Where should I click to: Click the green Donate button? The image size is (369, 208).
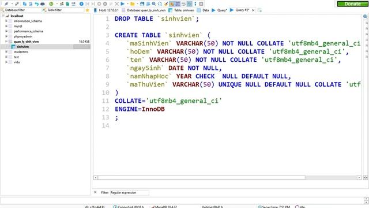(352, 4)
